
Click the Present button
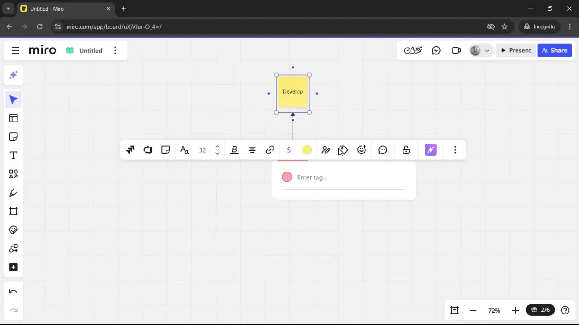pos(516,51)
